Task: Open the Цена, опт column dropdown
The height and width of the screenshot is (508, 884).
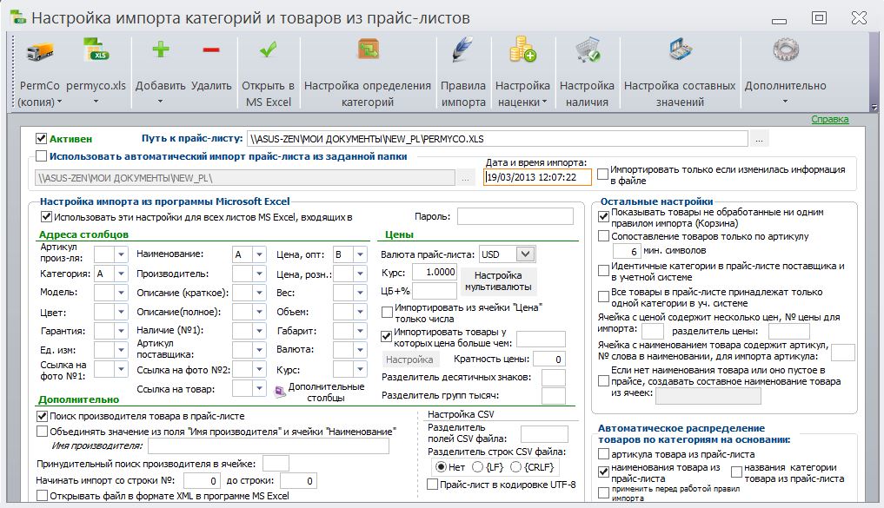Action: click(x=360, y=254)
